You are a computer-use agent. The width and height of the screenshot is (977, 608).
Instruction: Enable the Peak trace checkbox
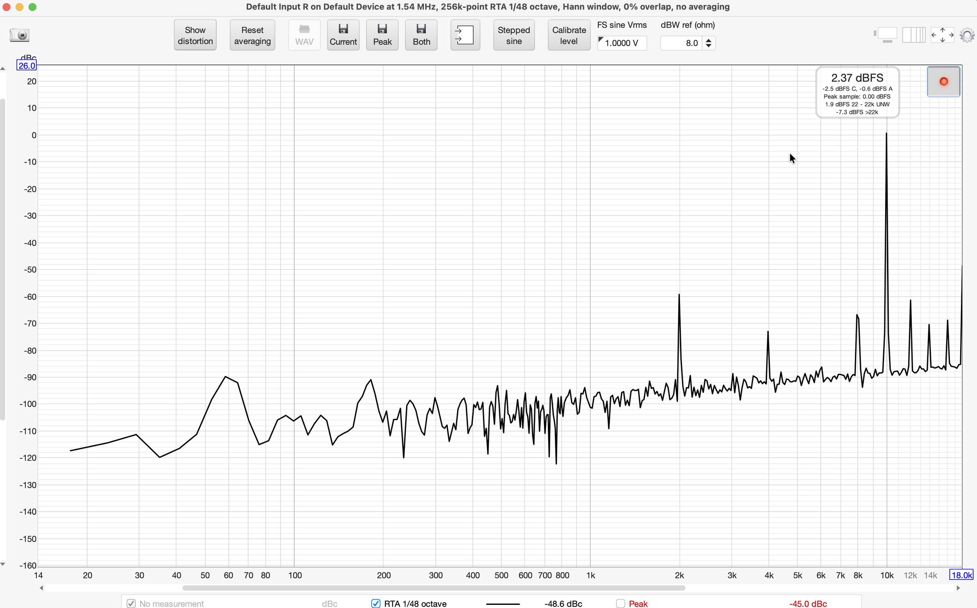pyautogui.click(x=620, y=603)
